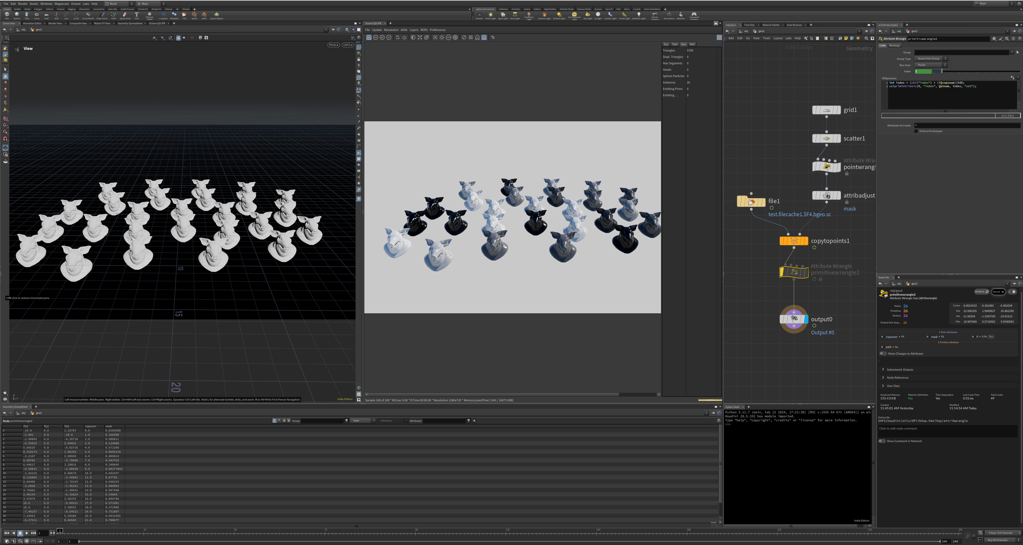Select the Quick Shapes shelf tool
The width and height of the screenshot is (1023, 545).
pos(216,15)
